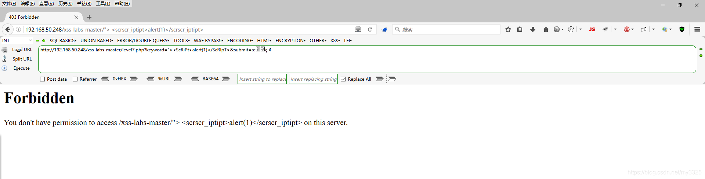The height and width of the screenshot is (179, 705).
Task: Expand the WAF BYPASS menu
Action: click(x=209, y=40)
